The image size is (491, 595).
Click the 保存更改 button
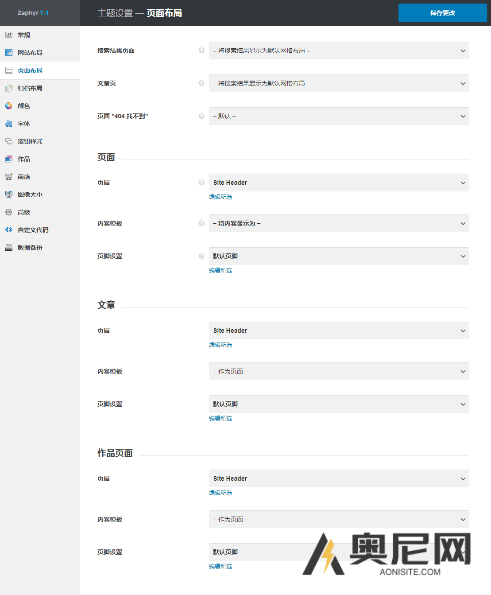click(x=442, y=12)
